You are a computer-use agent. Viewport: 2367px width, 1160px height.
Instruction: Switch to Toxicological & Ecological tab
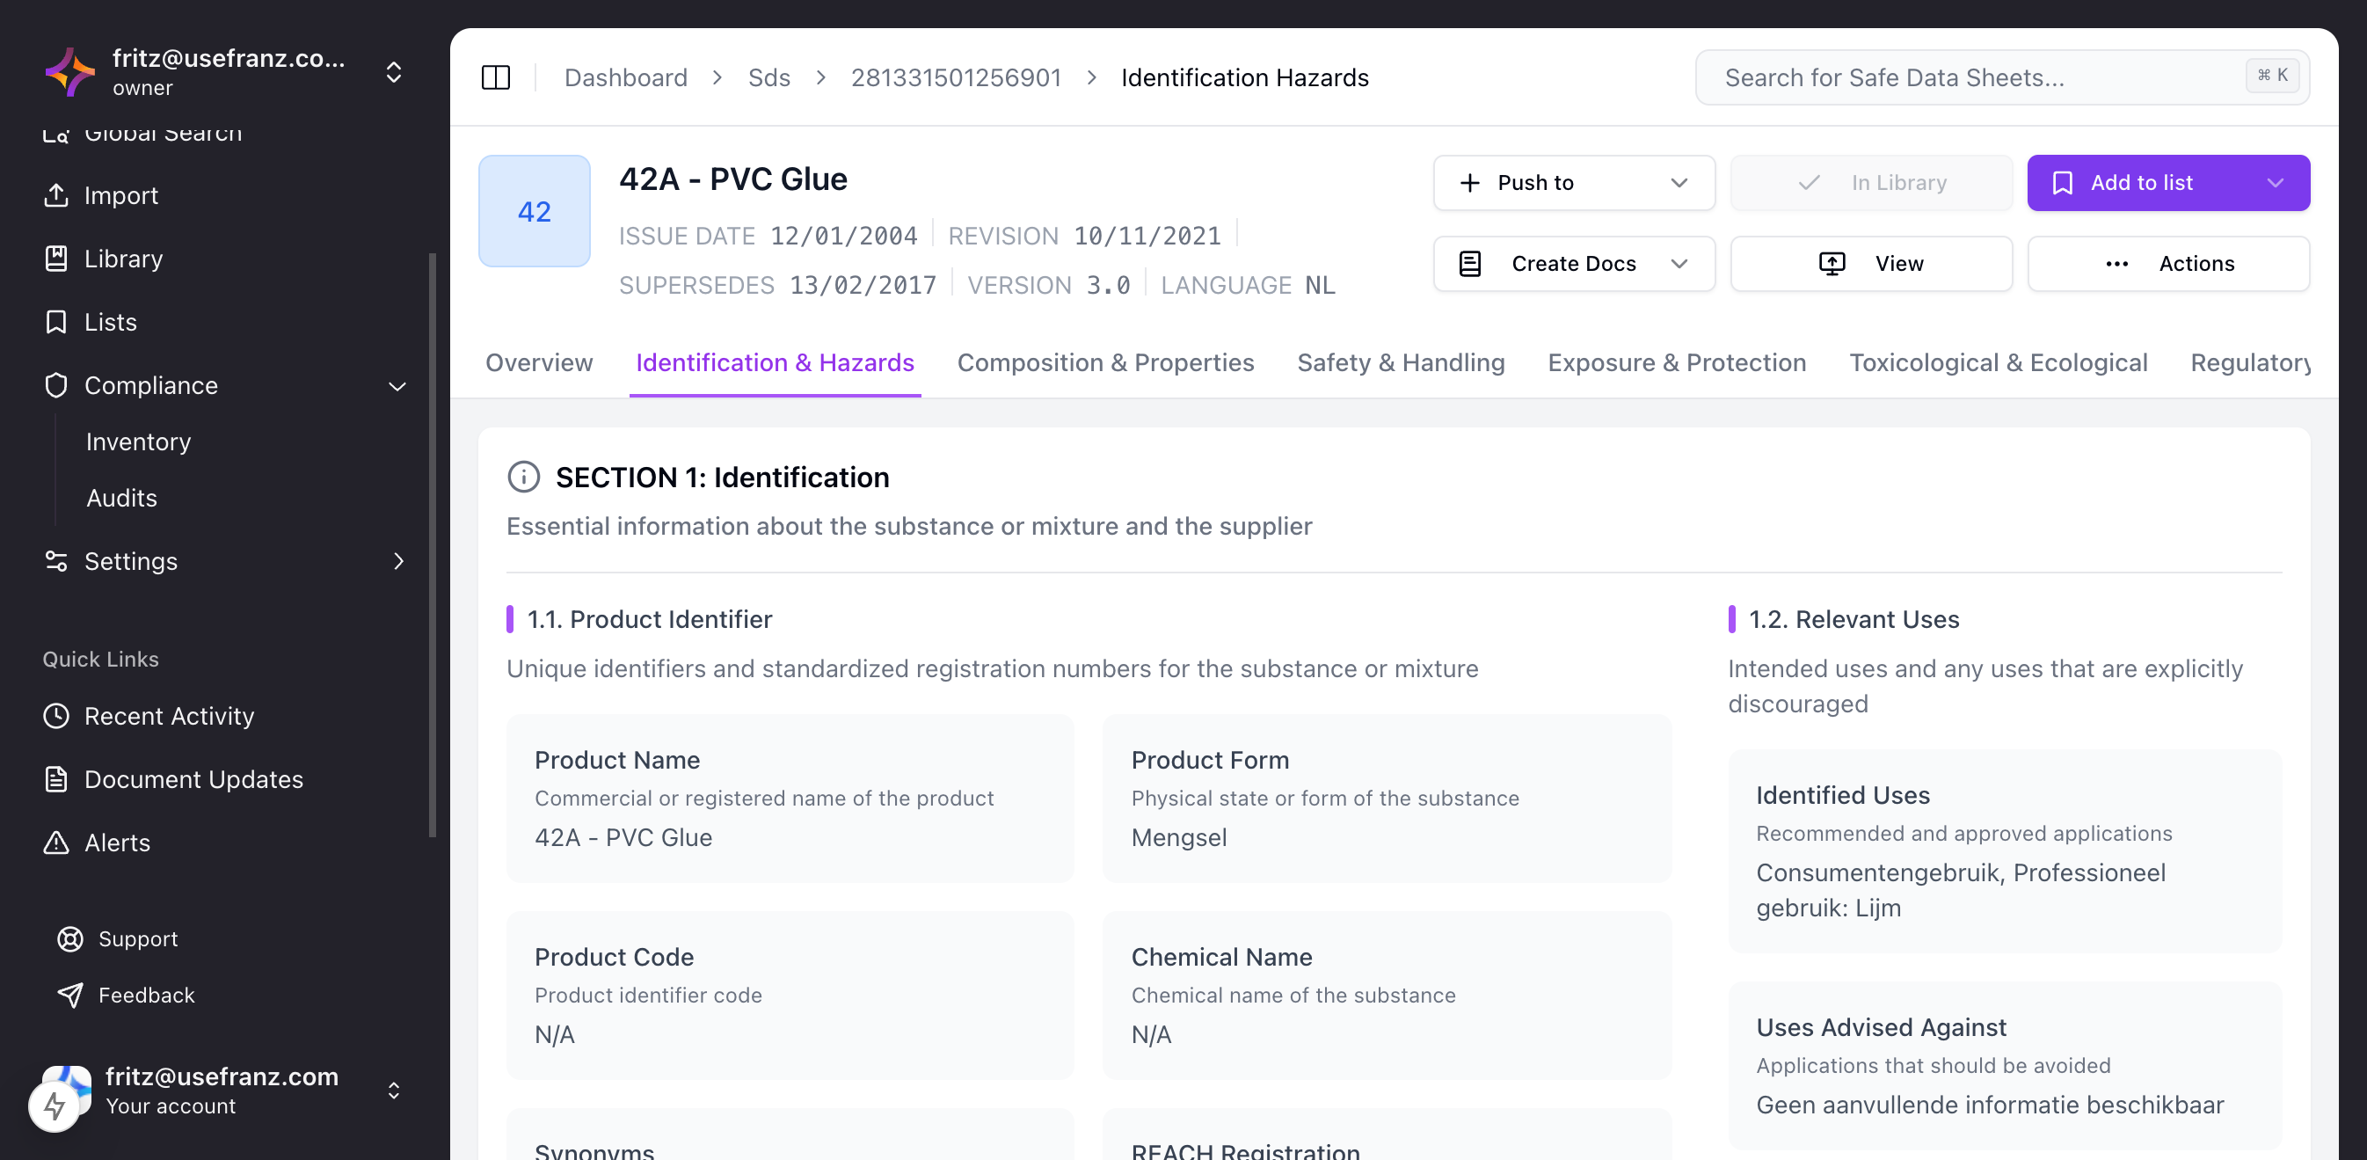click(1998, 362)
